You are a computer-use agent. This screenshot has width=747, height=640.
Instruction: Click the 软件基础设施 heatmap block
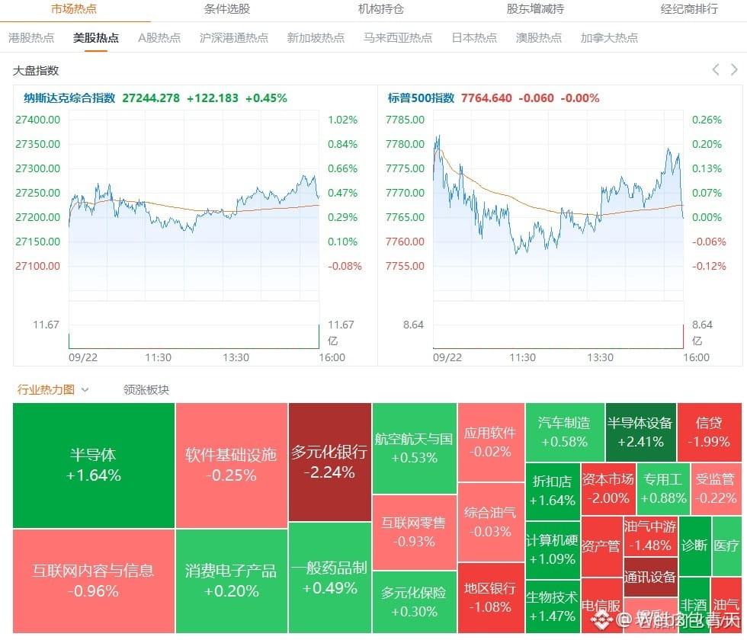[x=232, y=466]
